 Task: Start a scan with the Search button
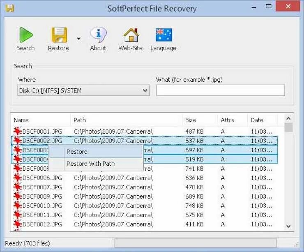pyautogui.click(x=25, y=39)
